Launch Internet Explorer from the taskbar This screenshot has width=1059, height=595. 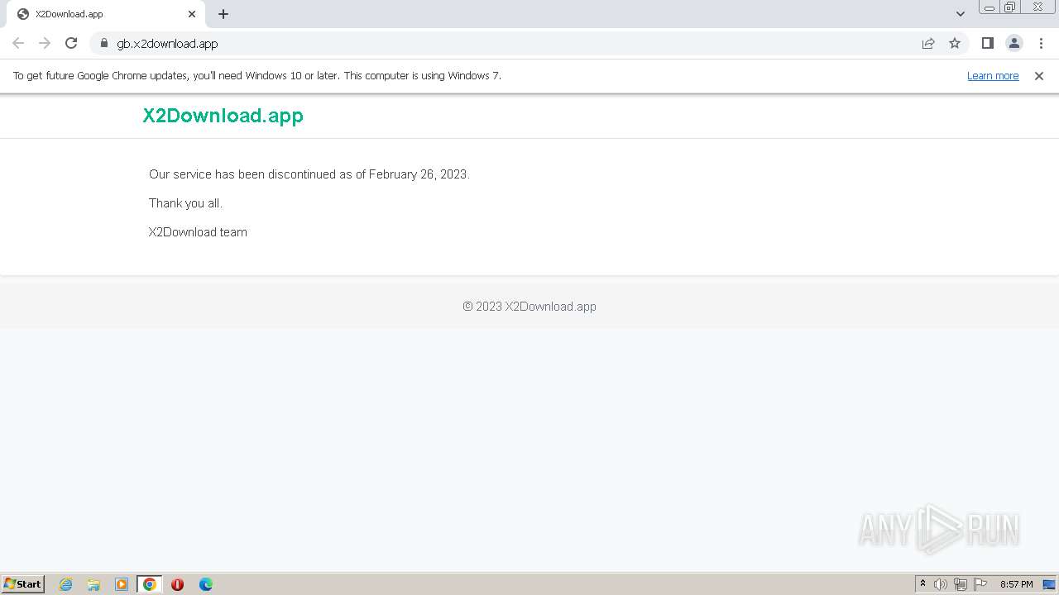(66, 584)
